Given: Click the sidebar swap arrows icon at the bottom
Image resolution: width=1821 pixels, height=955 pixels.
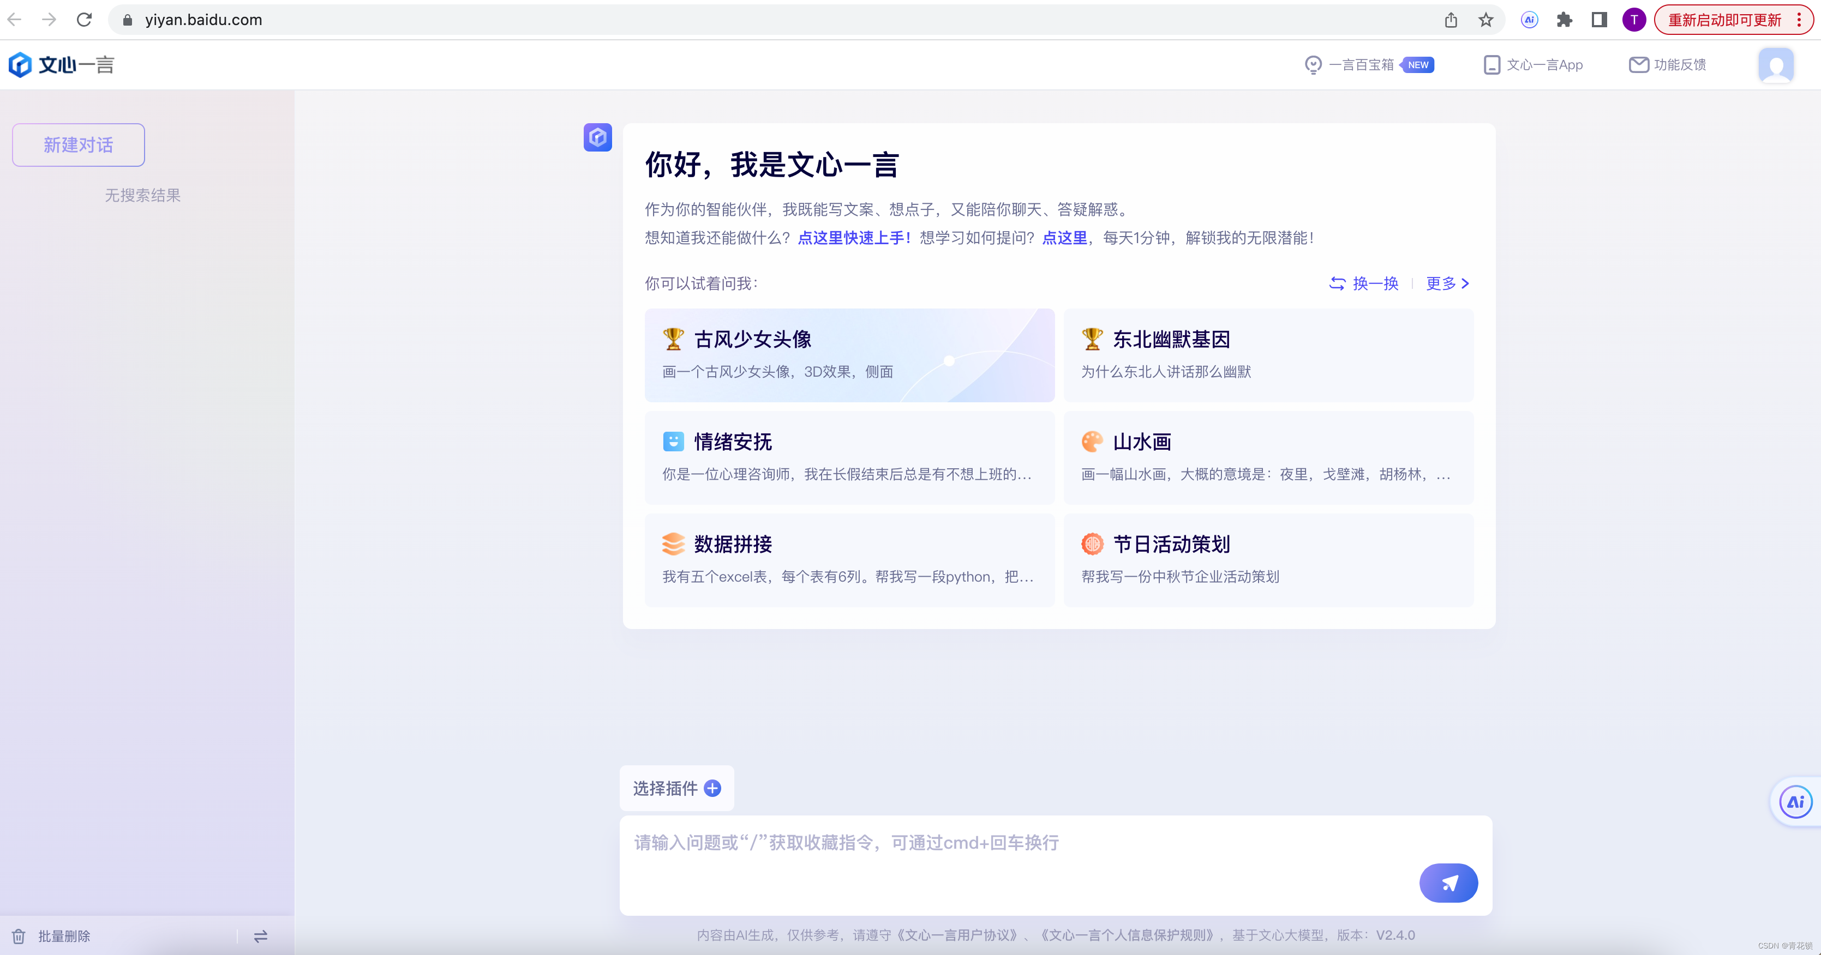Looking at the screenshot, I should click(x=260, y=936).
